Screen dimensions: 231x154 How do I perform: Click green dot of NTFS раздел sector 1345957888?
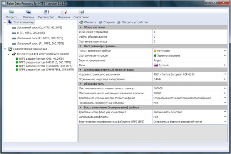17,70
